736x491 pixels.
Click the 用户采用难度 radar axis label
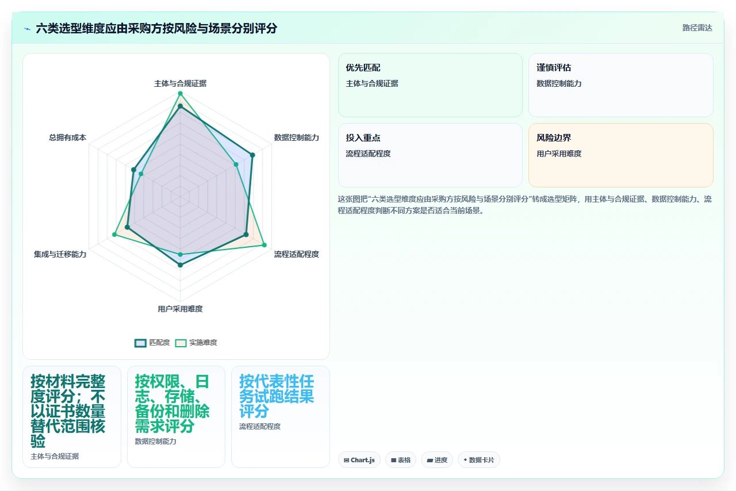180,309
